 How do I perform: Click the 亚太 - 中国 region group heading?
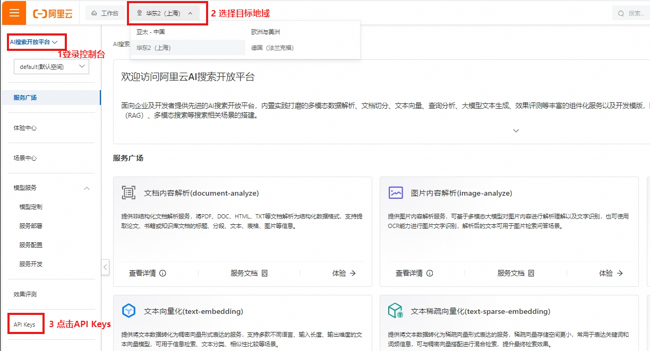point(150,32)
